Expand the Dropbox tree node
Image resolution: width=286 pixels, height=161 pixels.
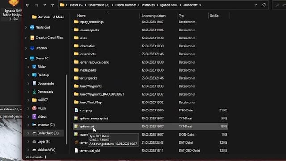pyautogui.click(x=26, y=48)
